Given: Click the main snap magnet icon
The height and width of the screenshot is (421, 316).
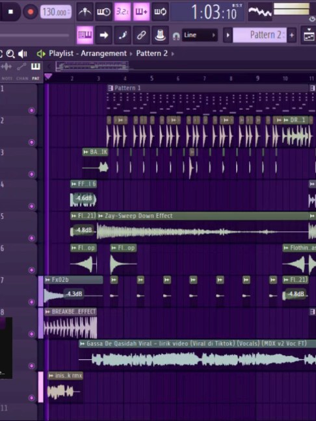Looking at the screenshot, I should click(176, 36).
